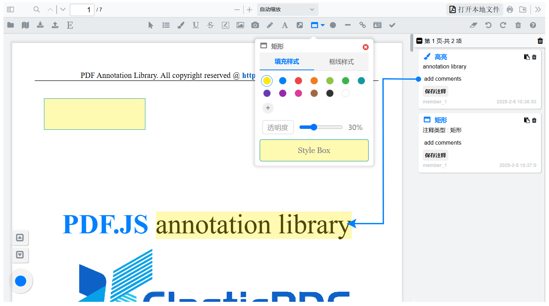
Task: Collapse the page 1 annotation list
Action: click(x=419, y=41)
